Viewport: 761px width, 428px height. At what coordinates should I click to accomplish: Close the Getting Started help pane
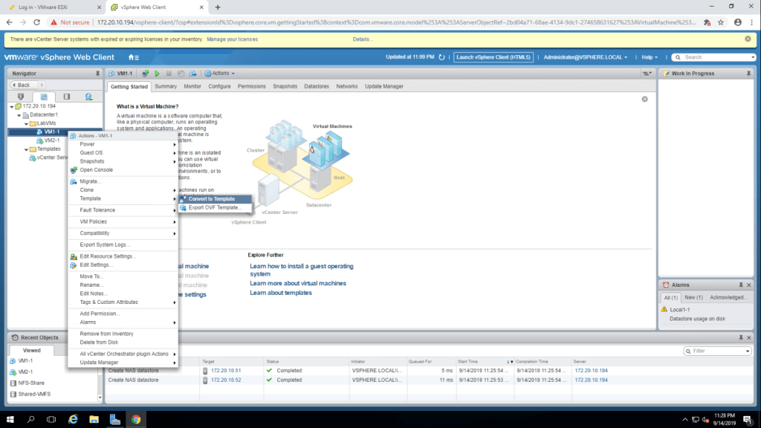(644, 99)
